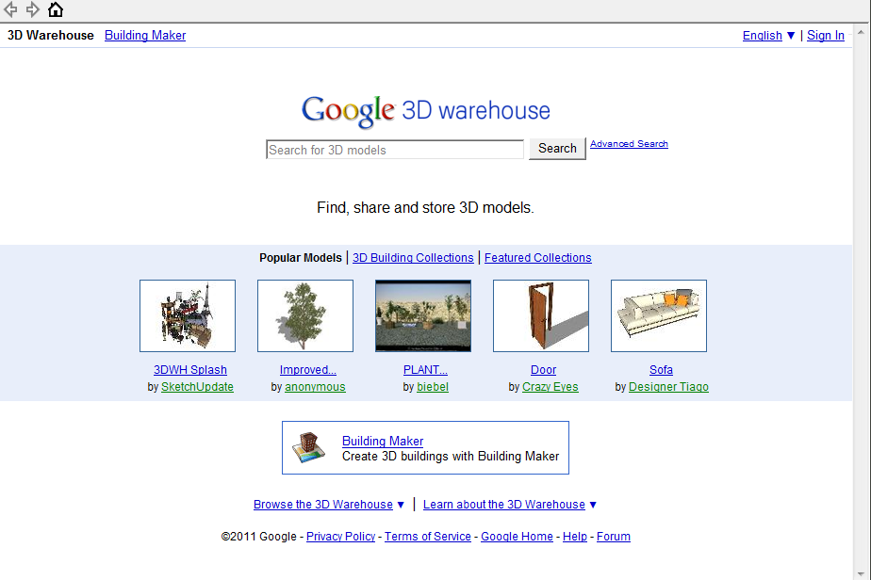The image size is (871, 580).
Task: Expand Learn about the 3D Warehouse menu
Action: tap(510, 505)
